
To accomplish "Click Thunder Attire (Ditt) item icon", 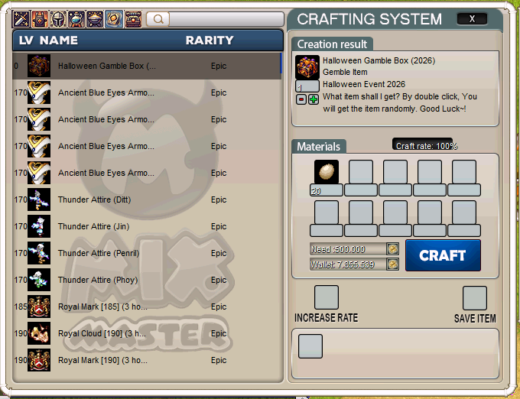I will [39, 199].
